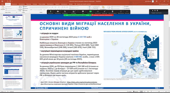Select slide 1 thumbnail
Viewport: 170px width, 93px height.
13,20
